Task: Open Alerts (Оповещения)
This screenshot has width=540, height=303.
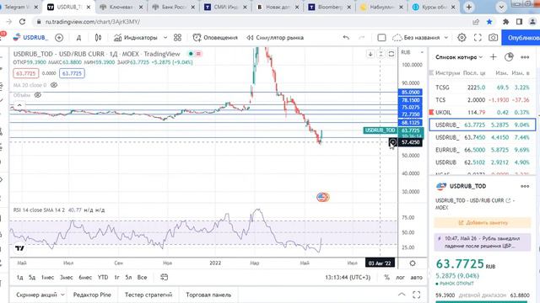Action: (x=215, y=37)
